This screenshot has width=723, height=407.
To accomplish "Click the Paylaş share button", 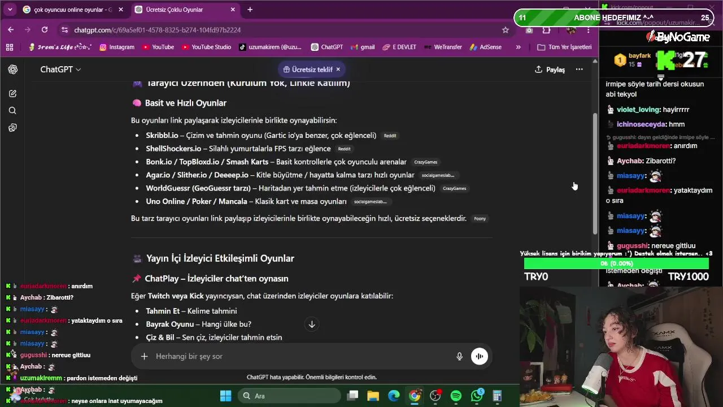I will 550,69.
